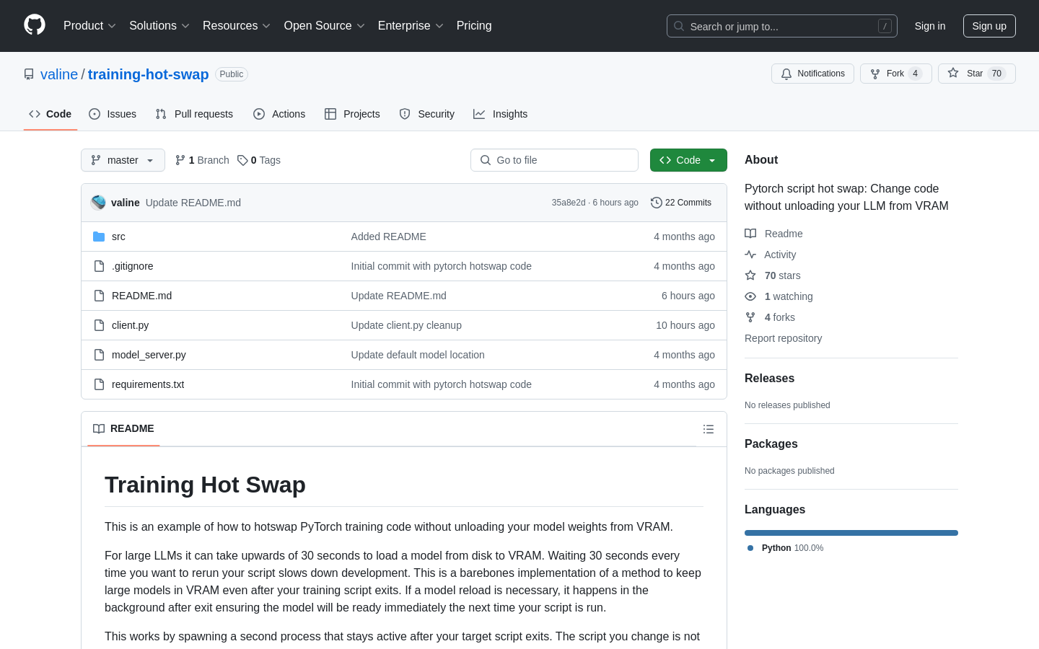The width and height of the screenshot is (1039, 649).
Task: View the 70 stars list
Action: pyautogui.click(x=773, y=275)
